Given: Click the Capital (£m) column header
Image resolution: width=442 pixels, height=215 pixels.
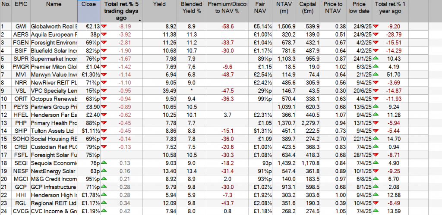Looking at the screenshot, I should 309,11.
